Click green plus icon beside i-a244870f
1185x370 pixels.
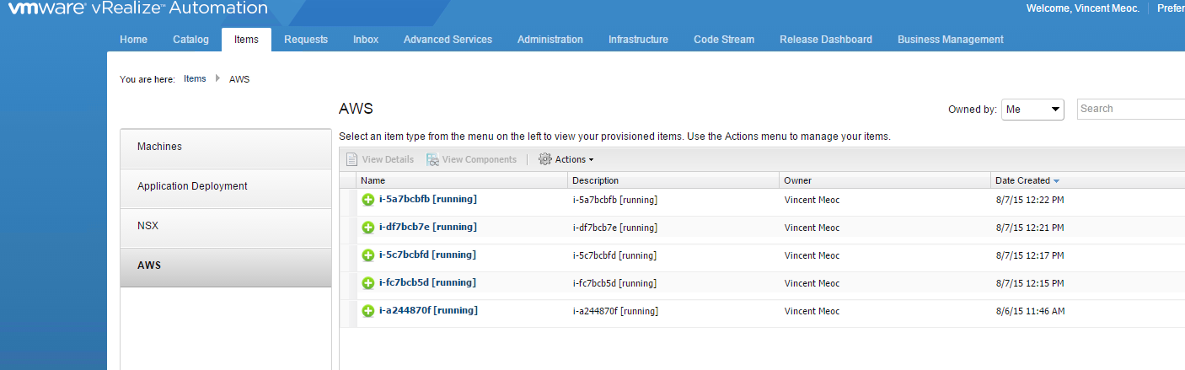point(368,311)
